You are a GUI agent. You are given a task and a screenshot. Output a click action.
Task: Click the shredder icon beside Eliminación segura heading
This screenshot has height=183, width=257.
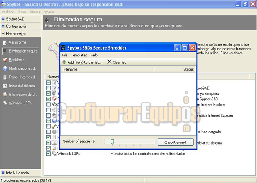tap(47, 20)
